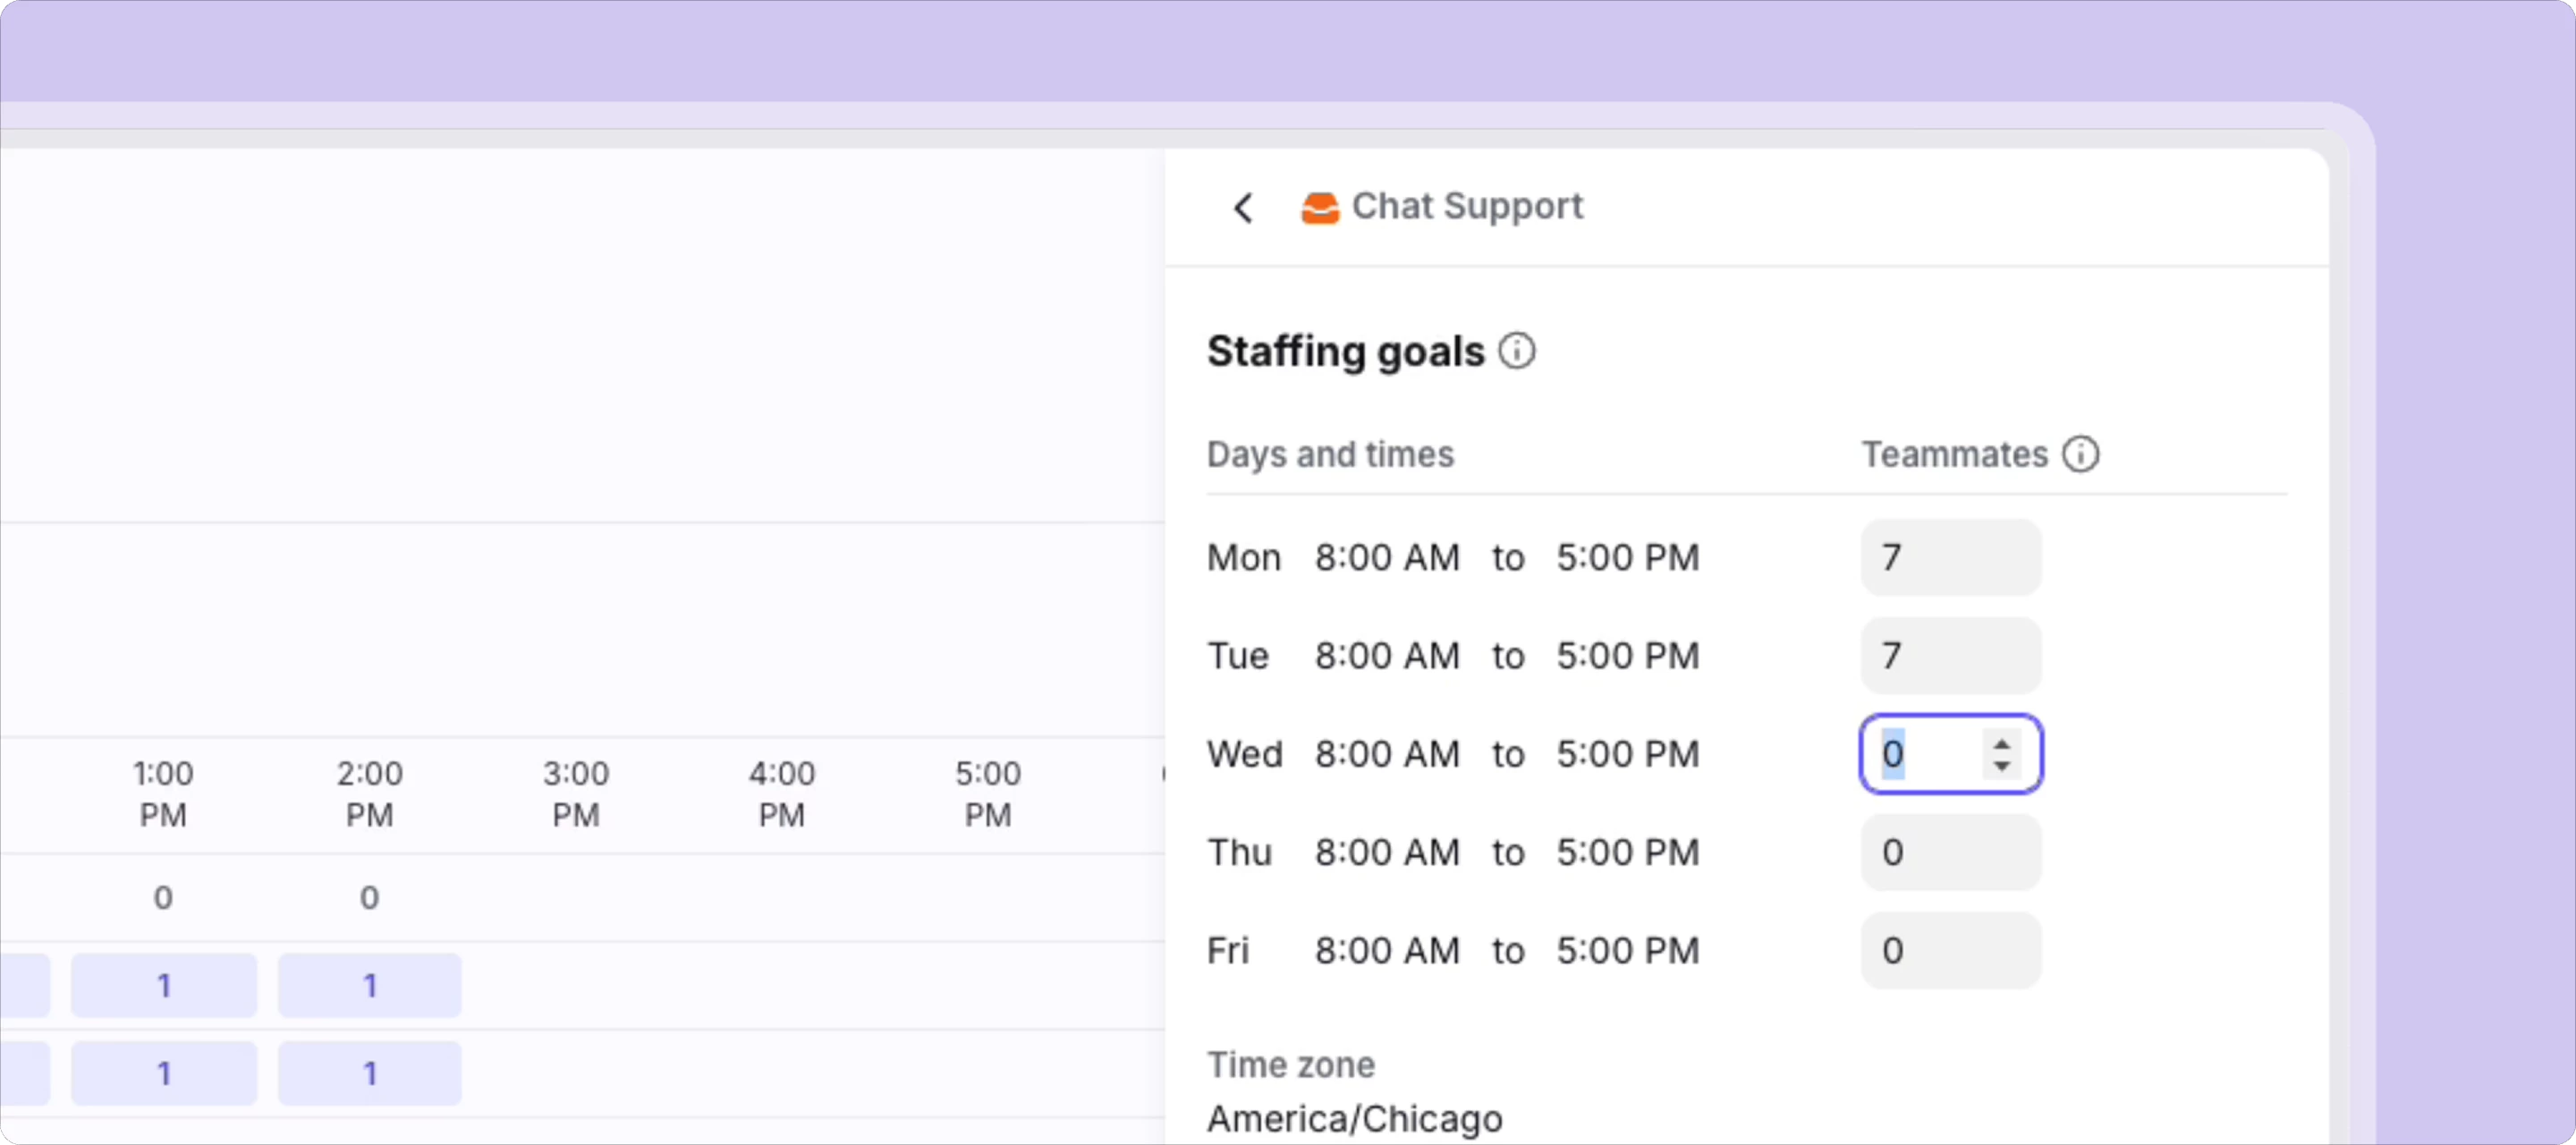
Task: Click the Thursday teammates field
Action: click(1949, 853)
